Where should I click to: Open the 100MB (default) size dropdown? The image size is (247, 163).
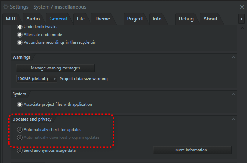tap(36, 79)
